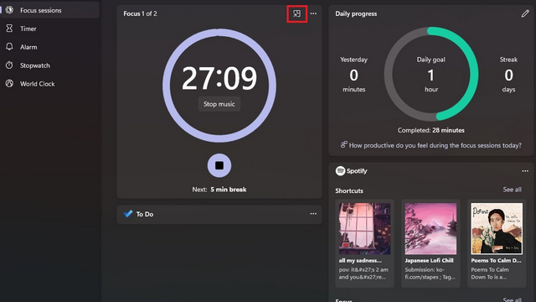Click See all next to Shortcuts
Viewport: 536px width, 302px height.
pyautogui.click(x=512, y=190)
